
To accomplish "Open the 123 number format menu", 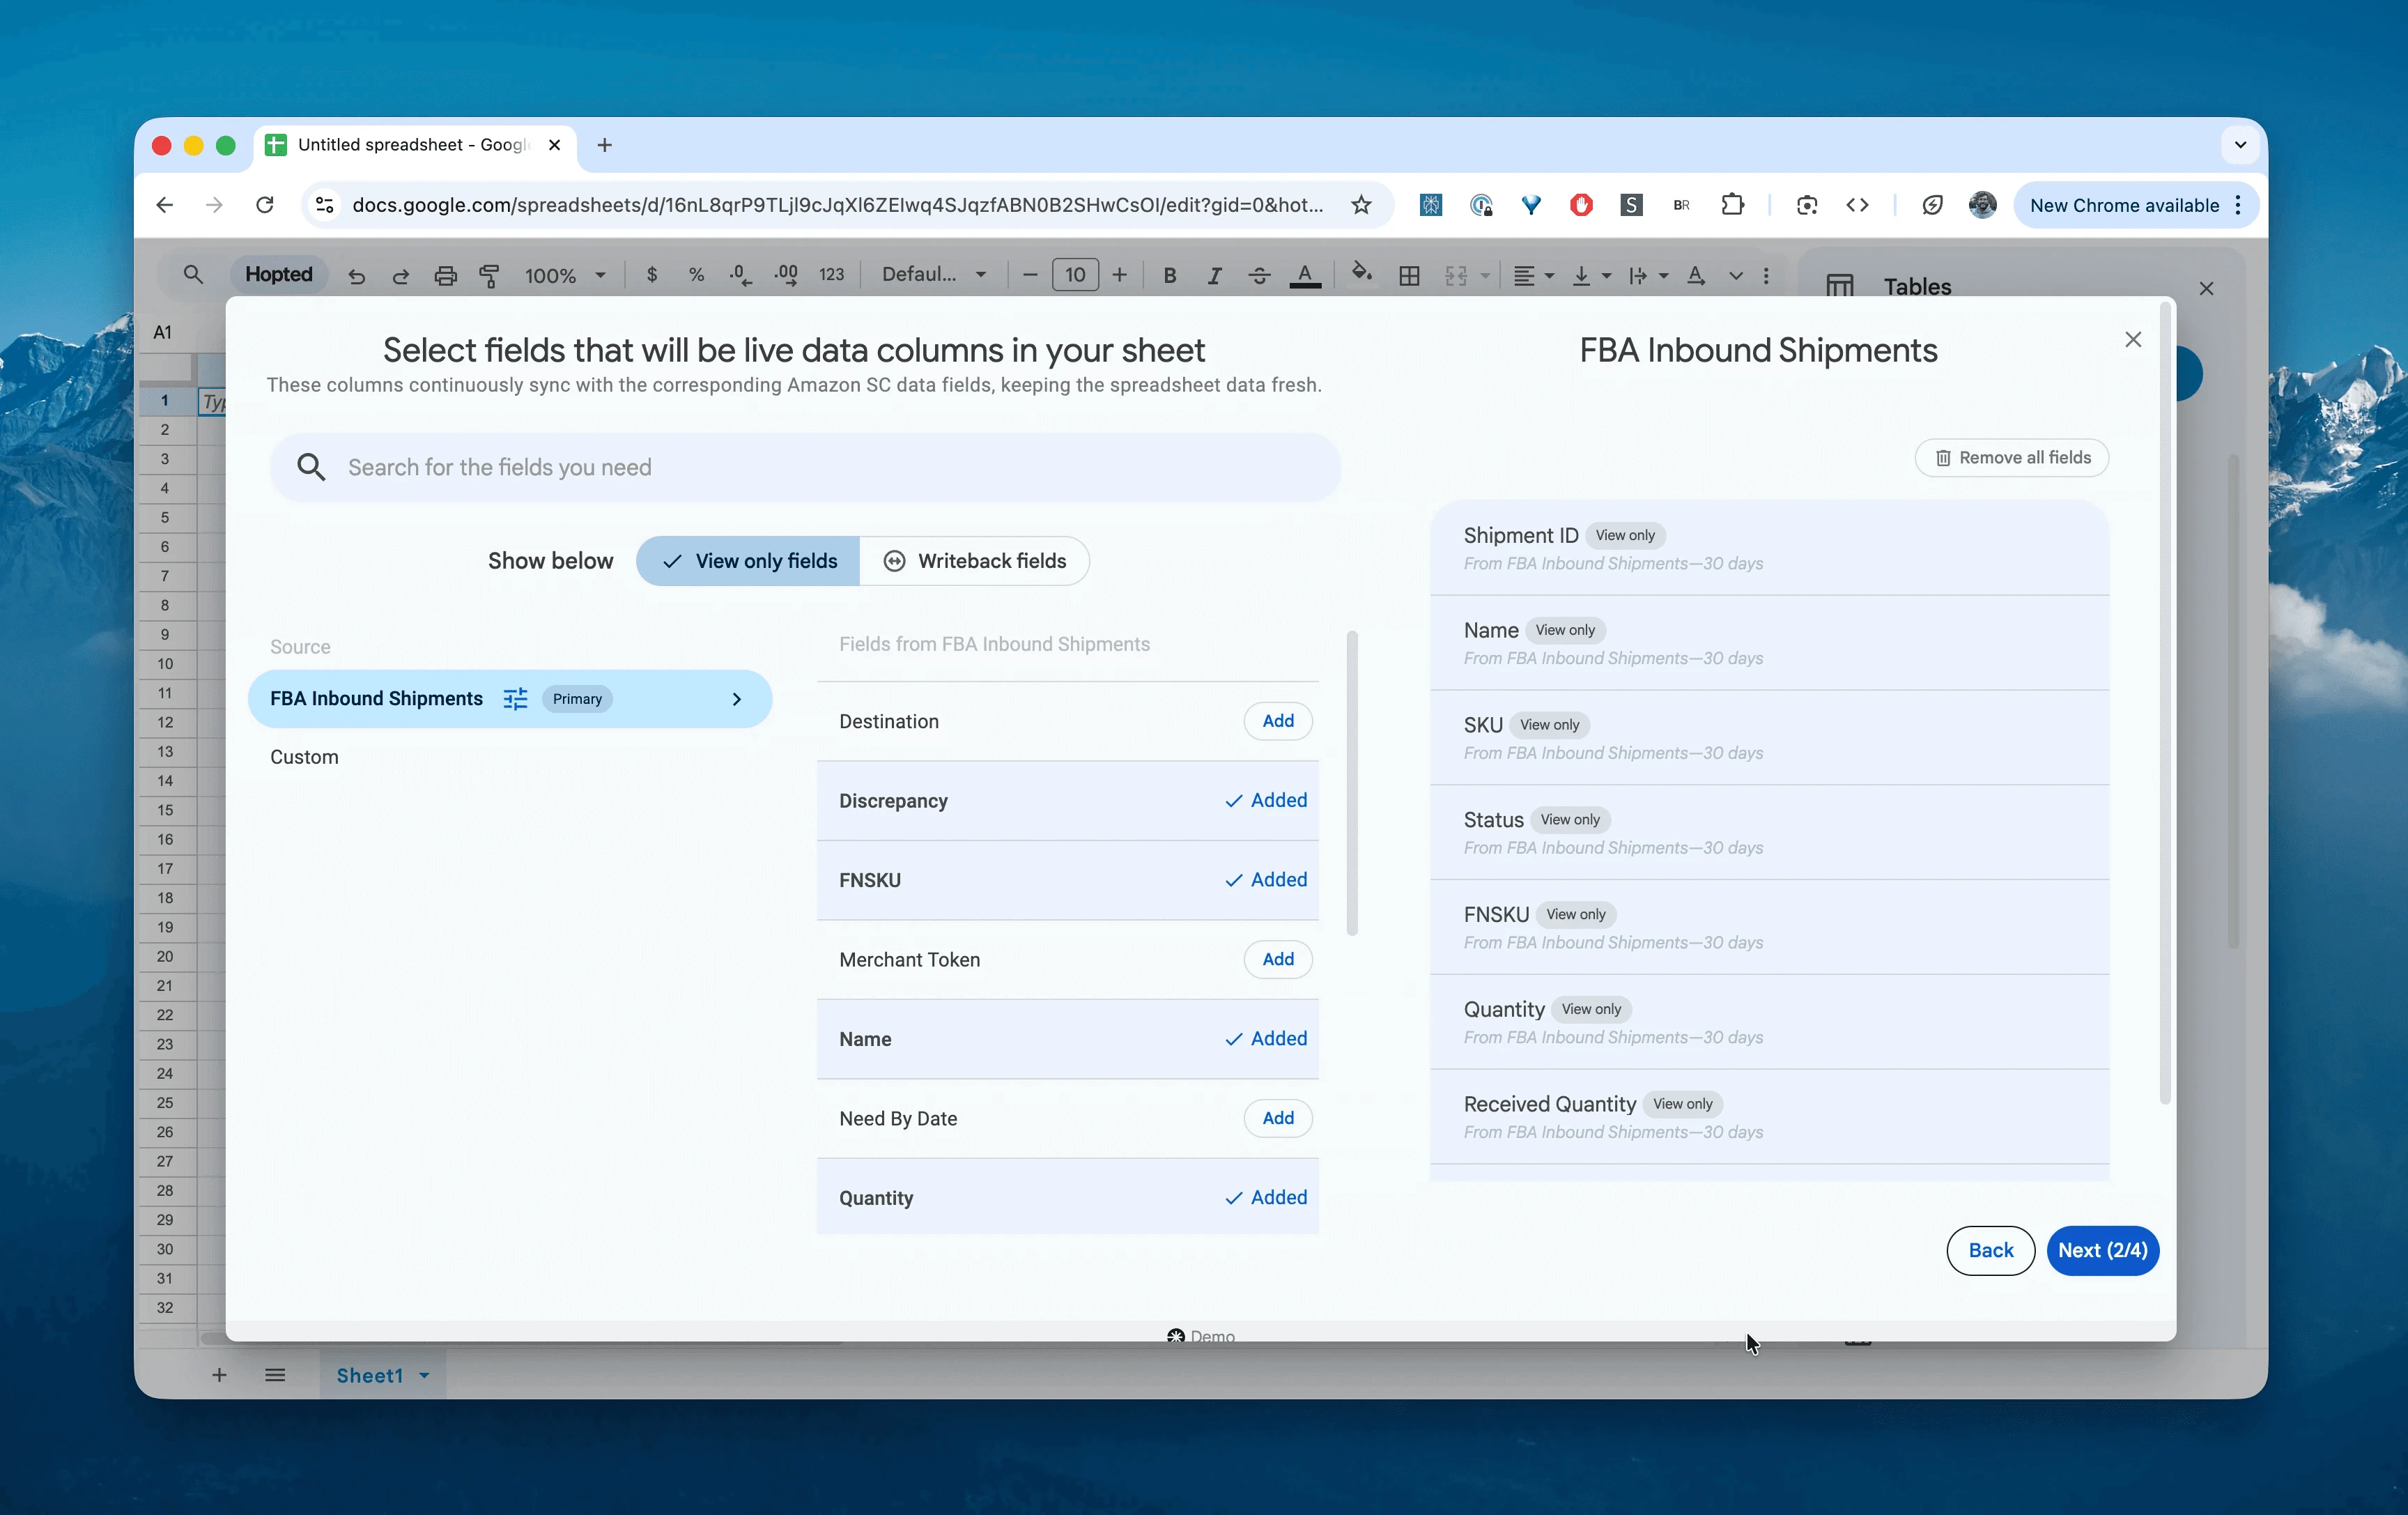I will click(x=831, y=275).
